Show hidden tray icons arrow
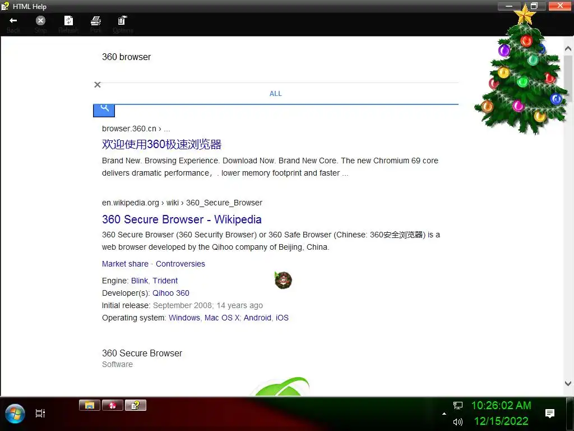The height and width of the screenshot is (431, 574). (444, 414)
